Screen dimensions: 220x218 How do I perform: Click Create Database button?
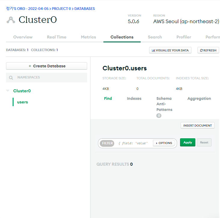[x=47, y=66]
